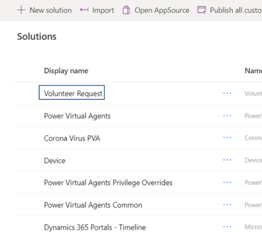Open more options for Corona Virus PVA
262x236 pixels.
click(227, 137)
